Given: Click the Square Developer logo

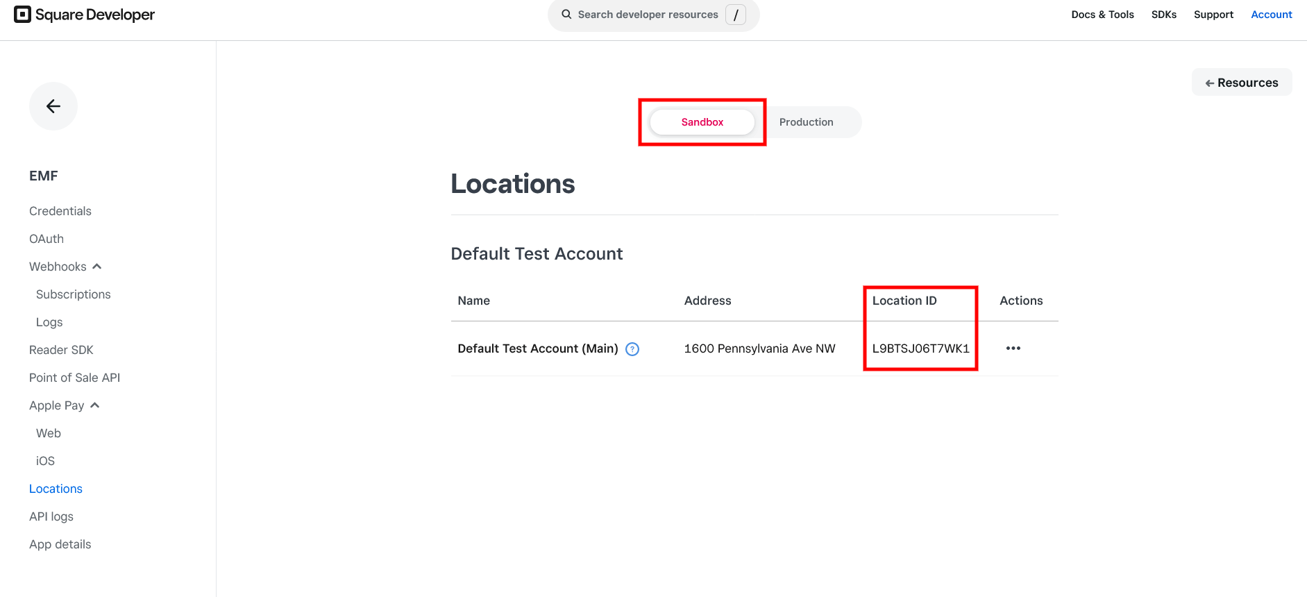Looking at the screenshot, I should (83, 14).
